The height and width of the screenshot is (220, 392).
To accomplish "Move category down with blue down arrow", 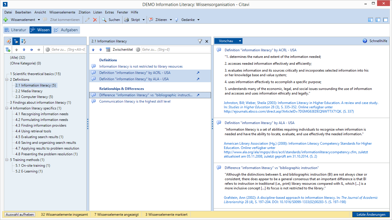I will [24, 50].
